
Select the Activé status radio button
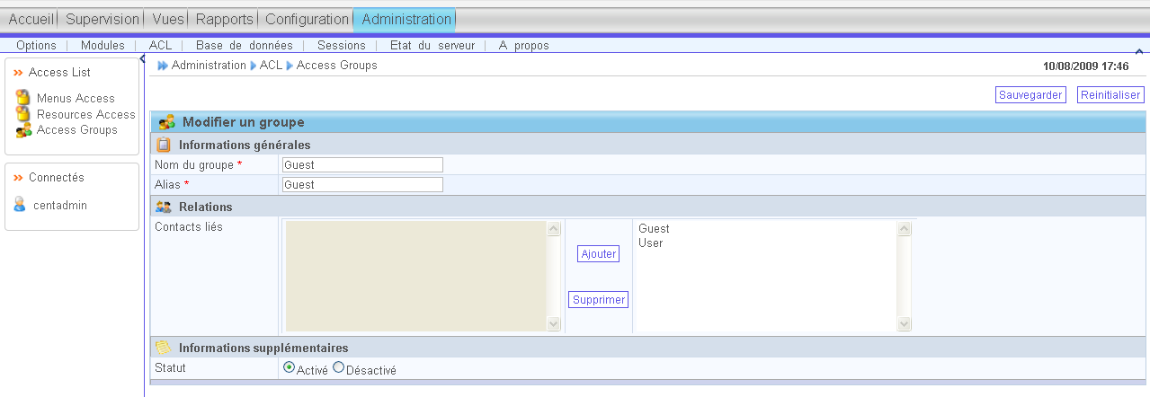click(x=289, y=367)
